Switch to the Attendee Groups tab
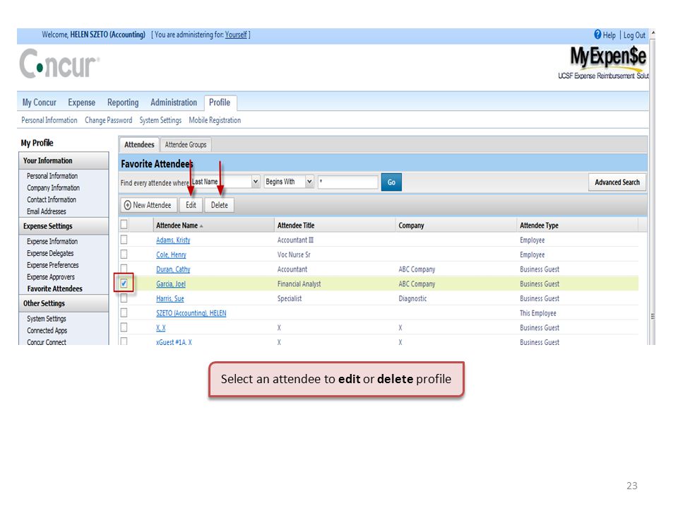The height and width of the screenshot is (509, 678). click(x=186, y=144)
